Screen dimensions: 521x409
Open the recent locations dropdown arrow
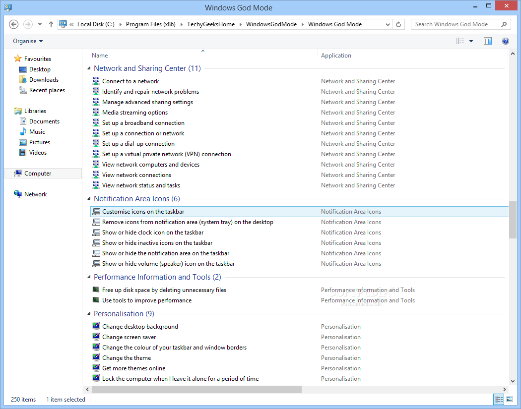40,24
